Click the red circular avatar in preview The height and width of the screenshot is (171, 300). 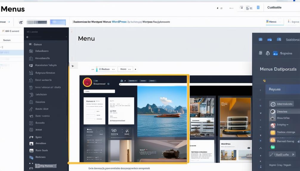tap(87, 82)
